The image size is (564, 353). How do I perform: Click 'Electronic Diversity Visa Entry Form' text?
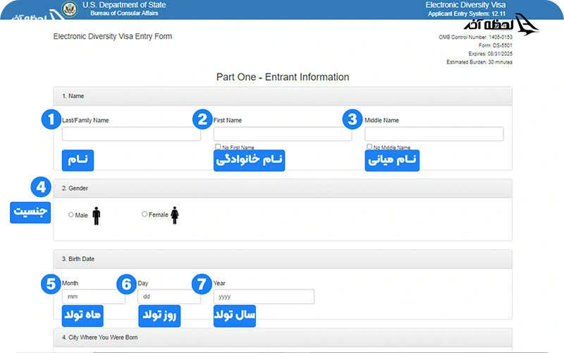(113, 37)
